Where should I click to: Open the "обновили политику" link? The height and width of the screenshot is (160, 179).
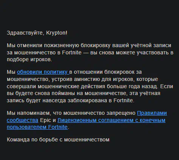click(x=43, y=72)
